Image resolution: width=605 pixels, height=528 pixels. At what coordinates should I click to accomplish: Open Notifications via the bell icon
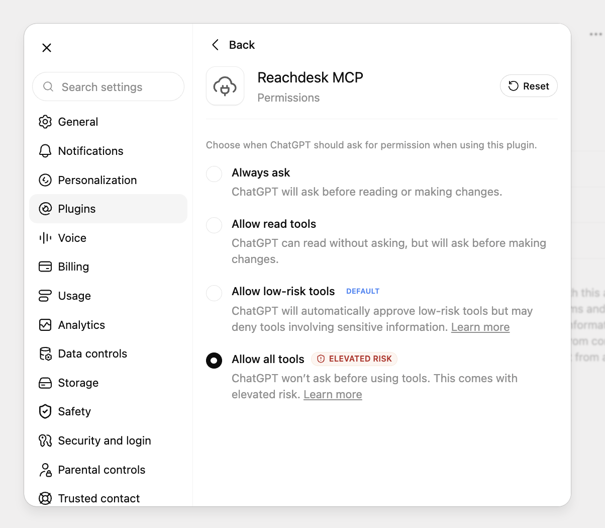click(x=45, y=151)
